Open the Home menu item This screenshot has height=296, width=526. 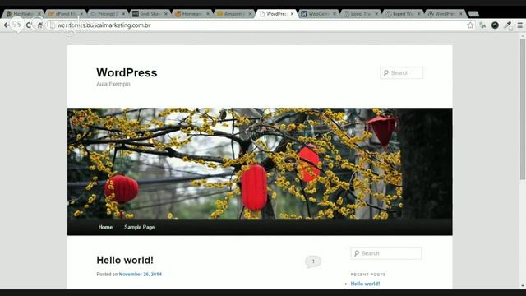pyautogui.click(x=105, y=227)
